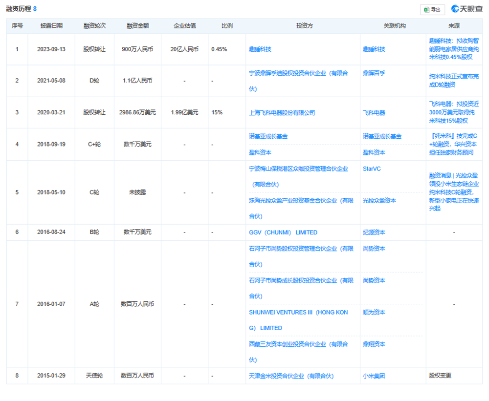
Task: Click the date 2016-01-07
Action: (x=51, y=304)
